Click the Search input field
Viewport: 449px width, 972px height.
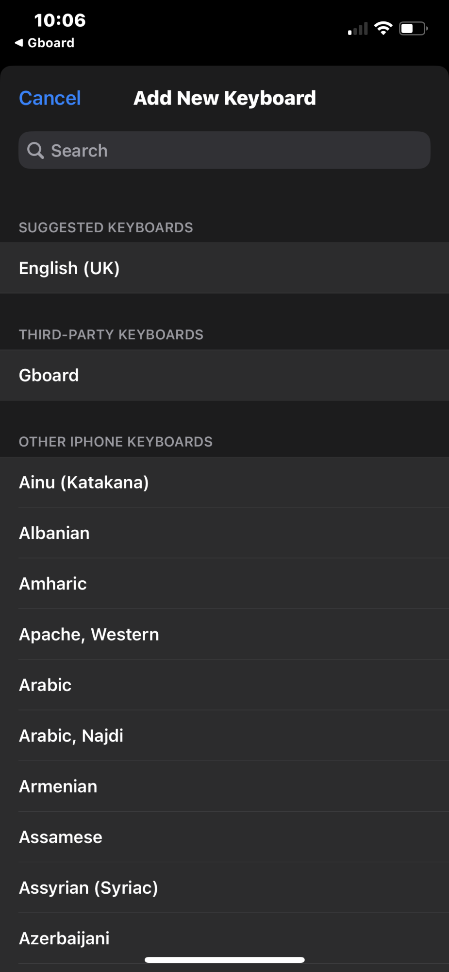(233, 151)
